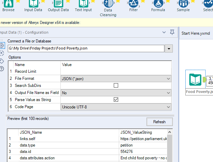The image size is (213, 162).
Task: Open annotation tag icon in configuration sidebar
Action: (2, 61)
